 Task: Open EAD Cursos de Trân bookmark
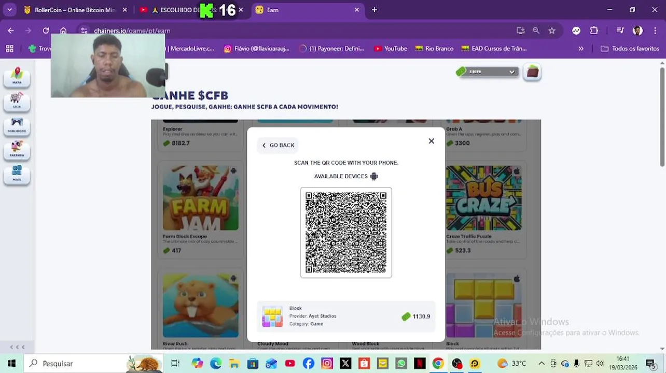click(494, 49)
